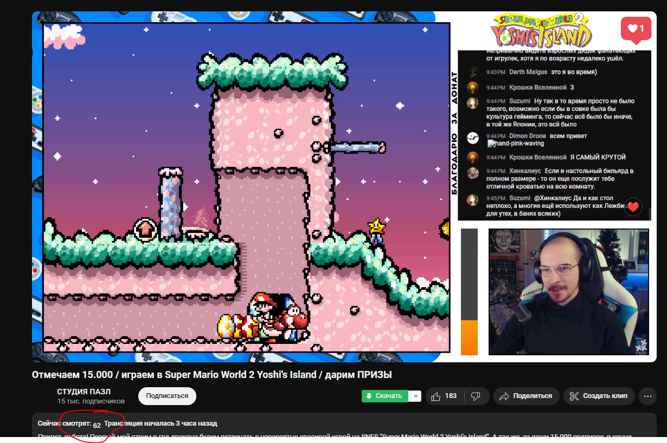Screen dimensions: 667x443
Task: Click Darth Malgus's chat avatar
Action: [473, 72]
